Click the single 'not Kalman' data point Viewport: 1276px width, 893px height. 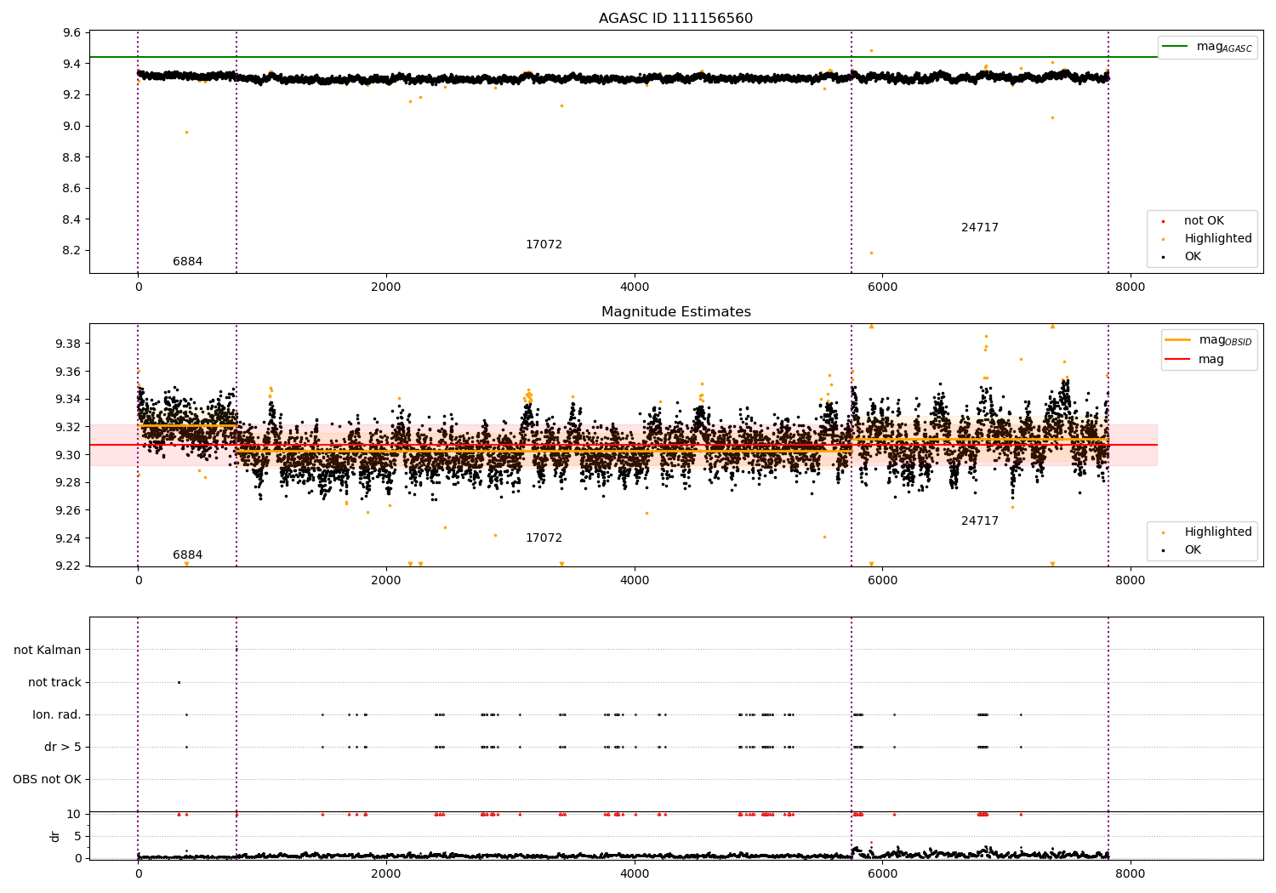tap(236, 650)
